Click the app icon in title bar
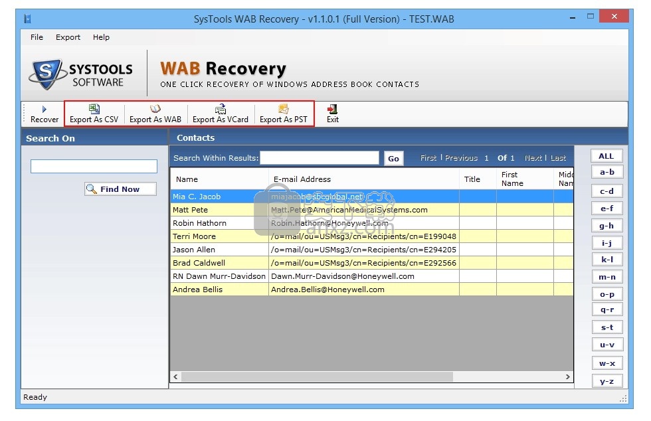 click(27, 19)
